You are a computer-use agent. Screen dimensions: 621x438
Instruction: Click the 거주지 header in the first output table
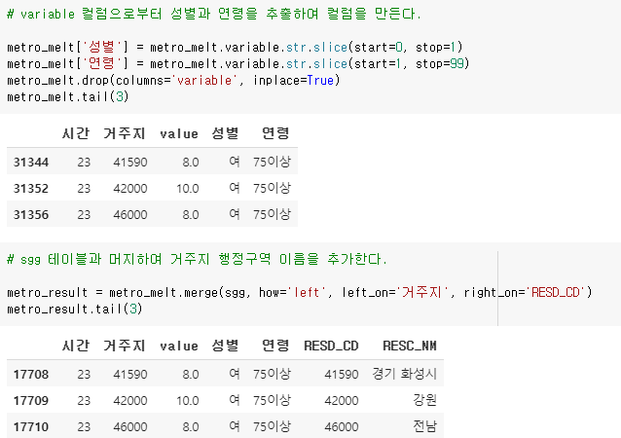125,133
